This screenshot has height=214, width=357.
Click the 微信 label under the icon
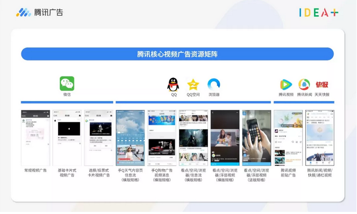coord(67,94)
